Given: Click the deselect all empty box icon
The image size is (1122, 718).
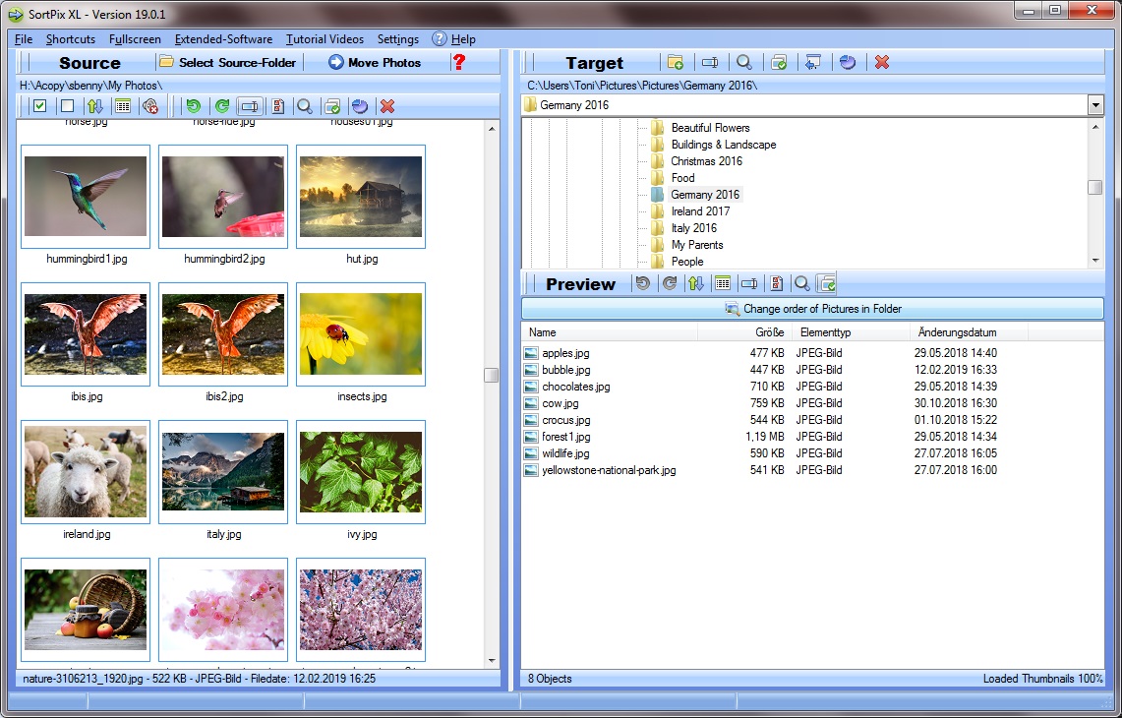Looking at the screenshot, I should tap(67, 106).
